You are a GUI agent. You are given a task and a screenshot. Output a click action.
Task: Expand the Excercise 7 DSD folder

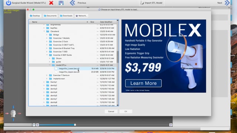pos(47,52)
